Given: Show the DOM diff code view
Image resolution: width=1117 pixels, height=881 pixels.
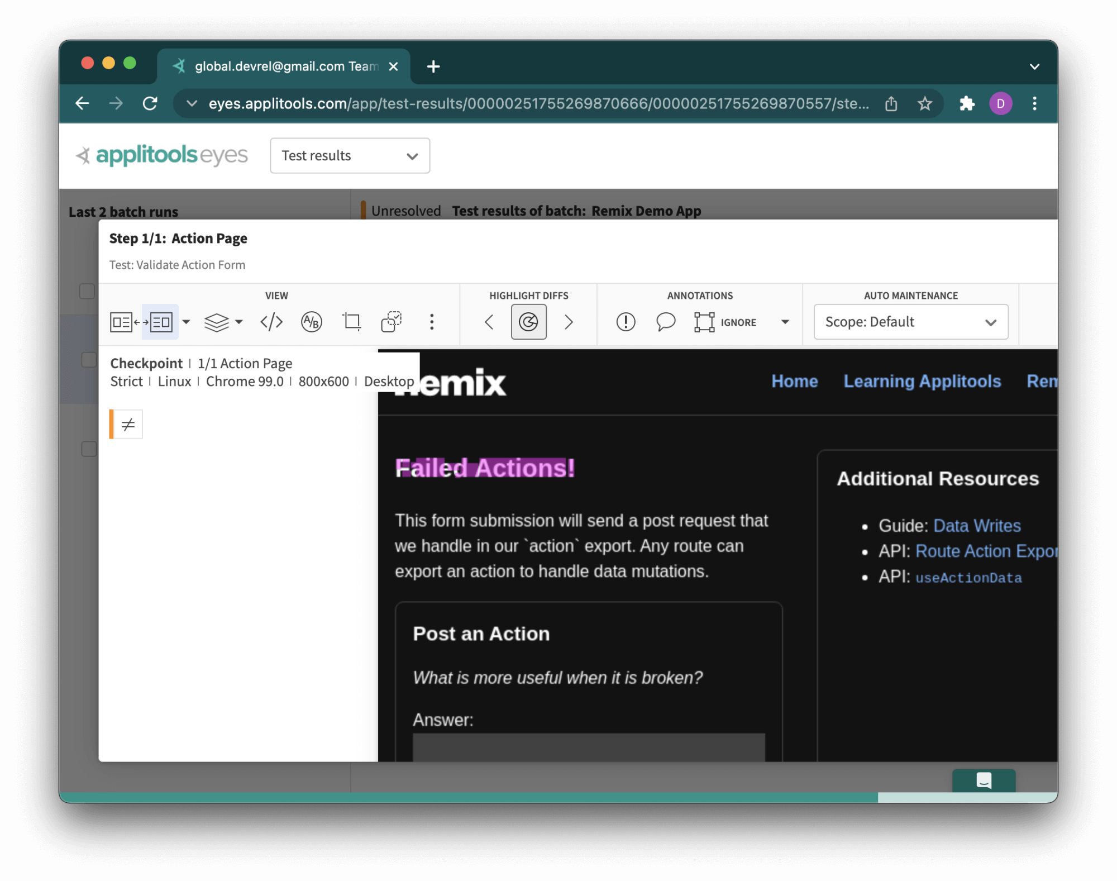Looking at the screenshot, I should [271, 322].
